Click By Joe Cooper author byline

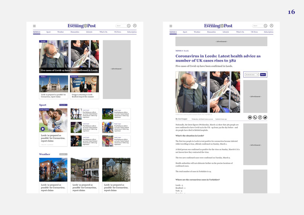pos(181,119)
